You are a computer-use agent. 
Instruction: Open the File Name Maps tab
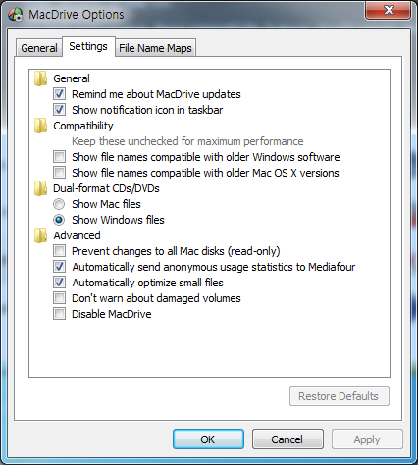(155, 48)
